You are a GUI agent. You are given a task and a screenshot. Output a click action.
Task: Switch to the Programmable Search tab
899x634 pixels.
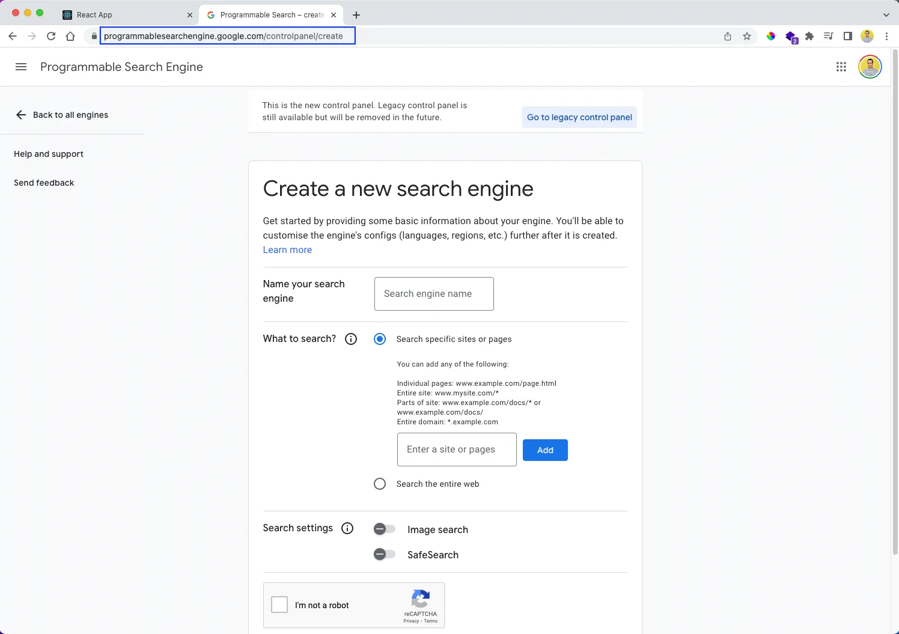(272, 15)
